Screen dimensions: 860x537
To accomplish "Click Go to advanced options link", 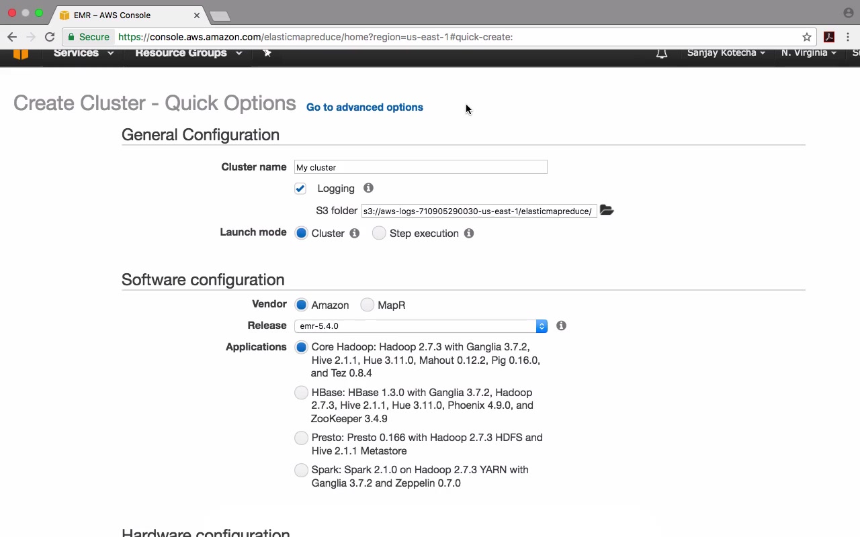I will (x=364, y=107).
